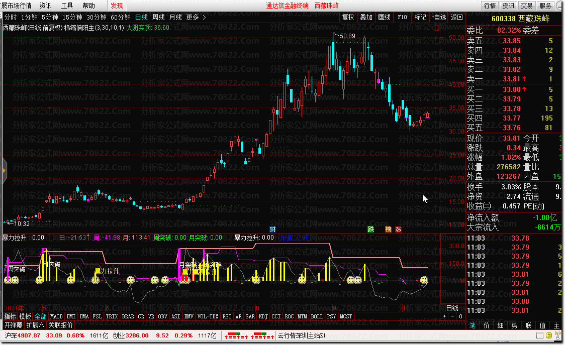Expand the left side panel arrow

point(4,170)
